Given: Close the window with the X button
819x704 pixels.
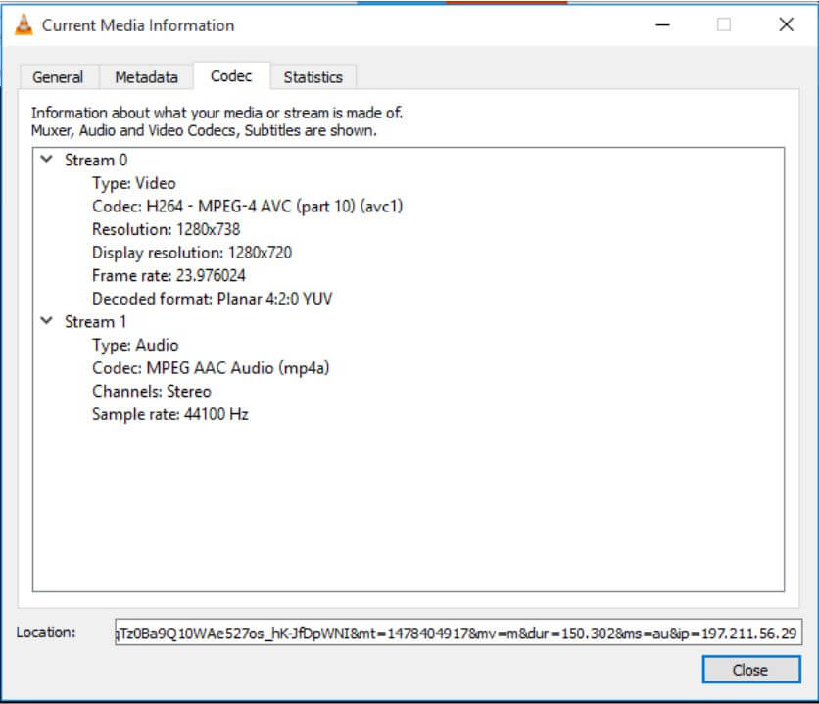Looking at the screenshot, I should 786,24.
